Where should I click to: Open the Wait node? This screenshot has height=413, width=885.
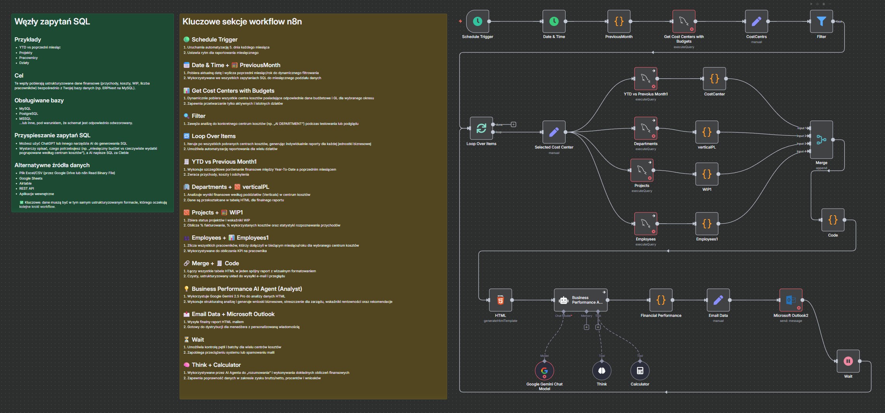pyautogui.click(x=848, y=361)
